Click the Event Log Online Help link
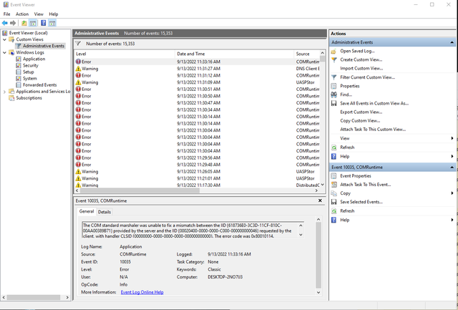The width and height of the screenshot is (458, 310). point(142,292)
